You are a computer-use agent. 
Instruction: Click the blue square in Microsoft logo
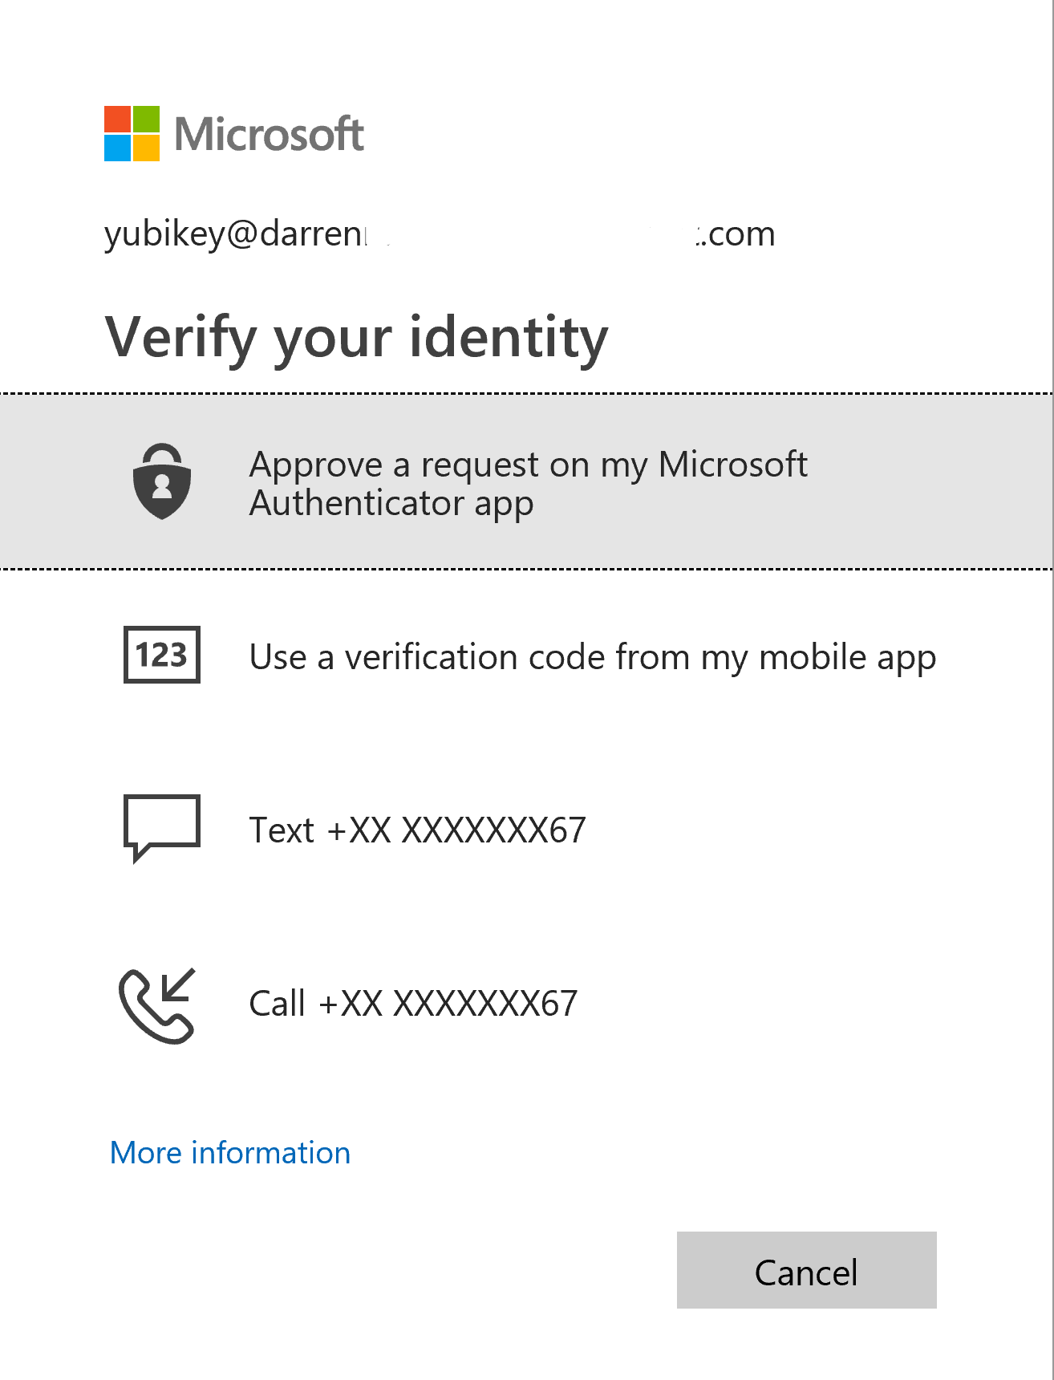click(117, 148)
